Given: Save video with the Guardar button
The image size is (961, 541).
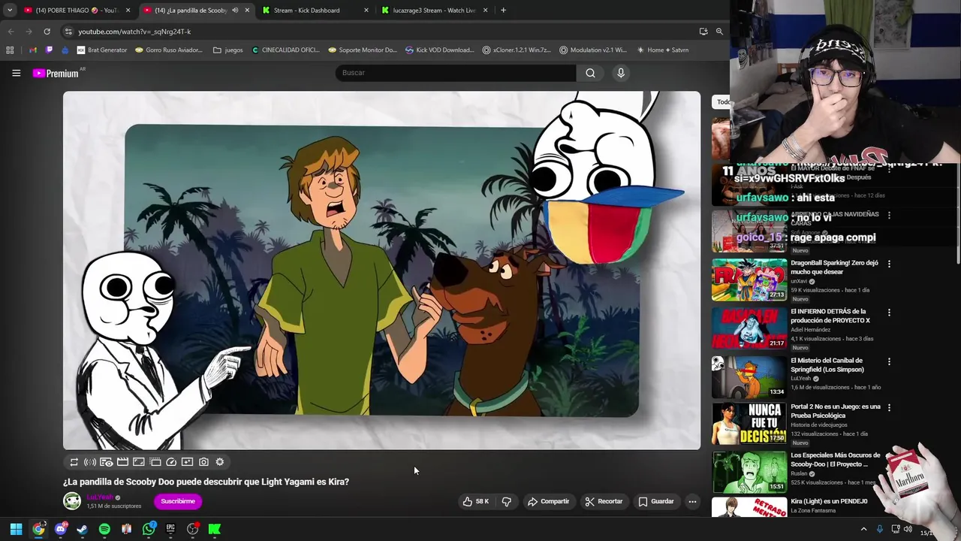Looking at the screenshot, I should tap(656, 501).
